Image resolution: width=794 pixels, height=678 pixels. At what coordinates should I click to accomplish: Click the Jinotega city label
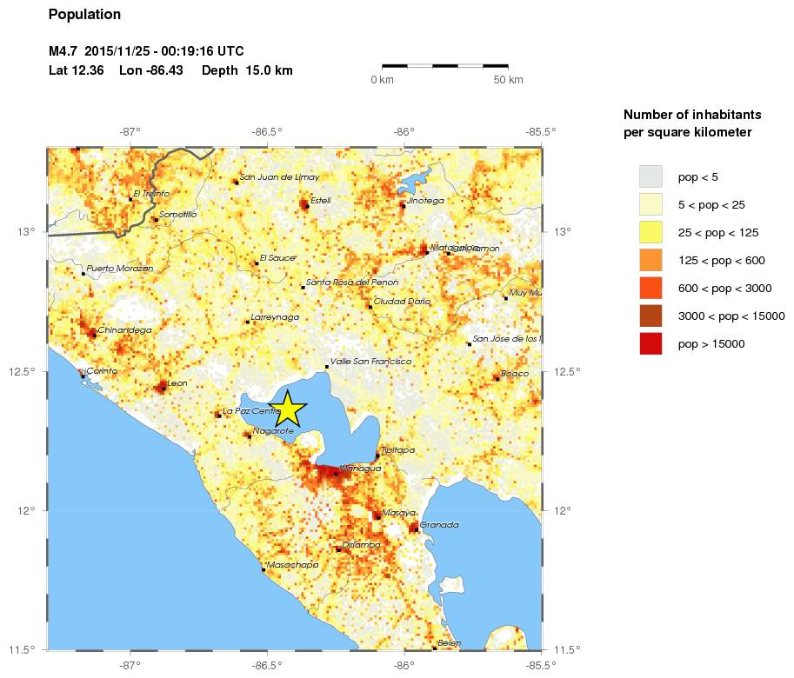click(x=425, y=201)
